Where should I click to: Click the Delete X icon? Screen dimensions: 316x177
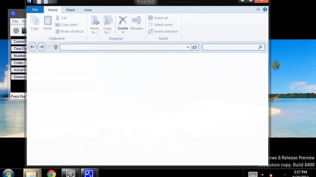[x=123, y=21]
